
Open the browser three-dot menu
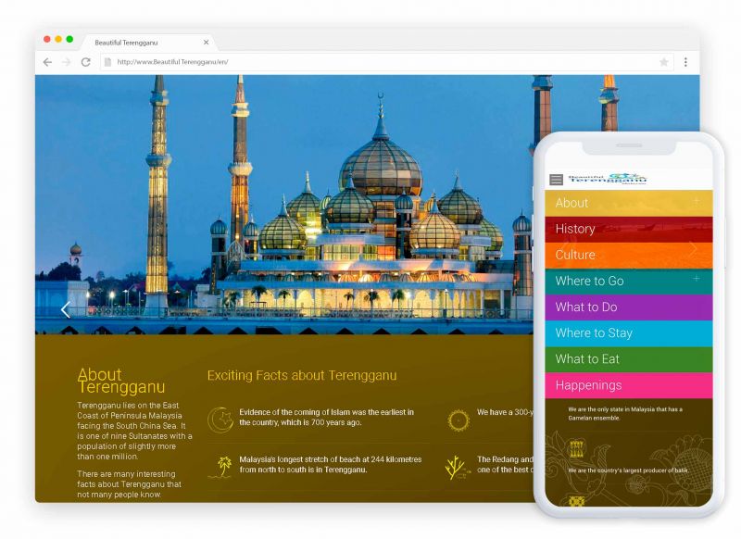pos(685,62)
